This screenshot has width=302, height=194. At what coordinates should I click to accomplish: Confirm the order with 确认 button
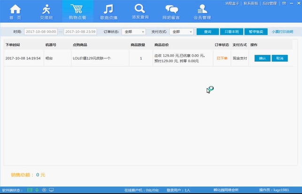pos(263,58)
